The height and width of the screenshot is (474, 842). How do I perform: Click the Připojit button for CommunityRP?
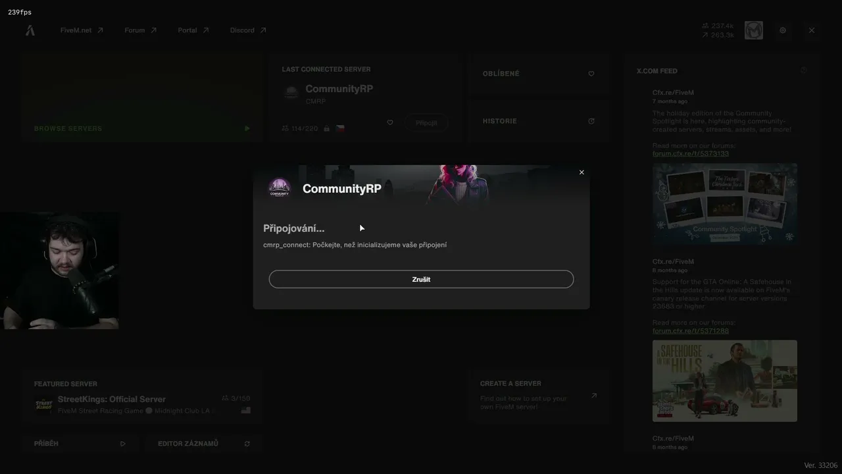(x=426, y=122)
